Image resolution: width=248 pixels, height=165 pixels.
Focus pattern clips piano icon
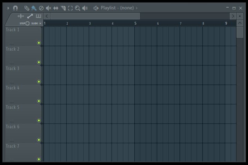[x=38, y=16]
